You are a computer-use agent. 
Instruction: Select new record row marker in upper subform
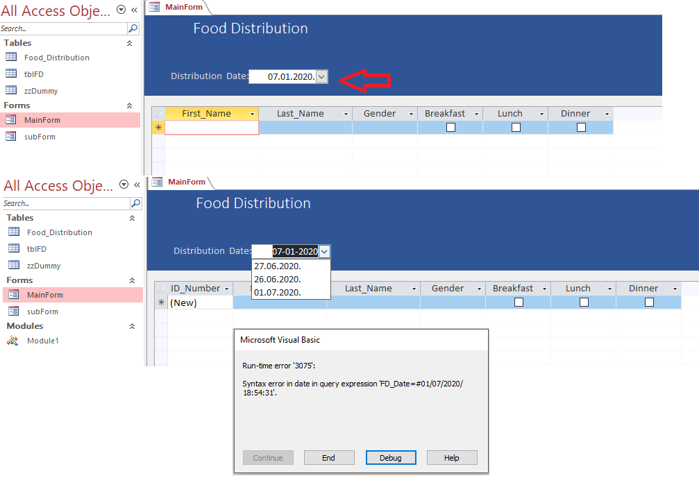(158, 128)
